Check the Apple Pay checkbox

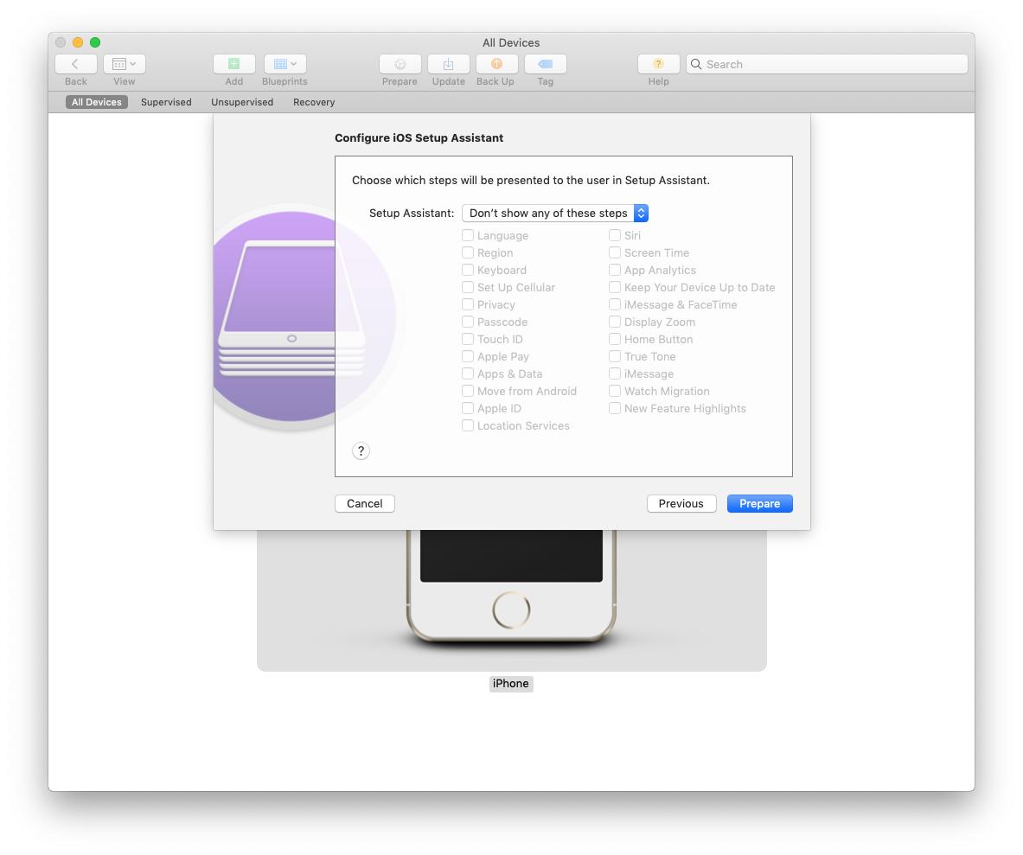coord(468,356)
